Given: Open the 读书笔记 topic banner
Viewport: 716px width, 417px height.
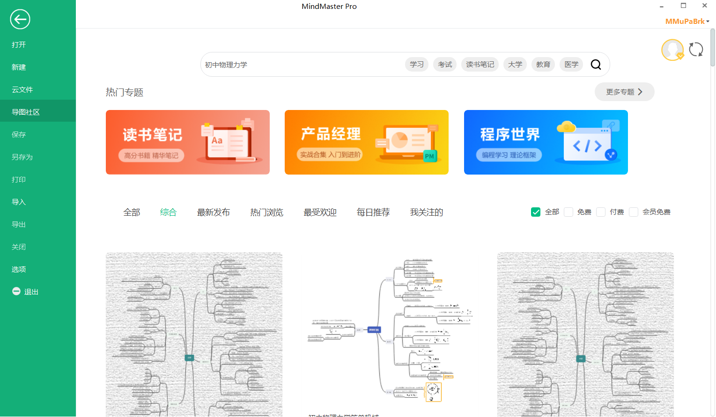Looking at the screenshot, I should [x=188, y=142].
